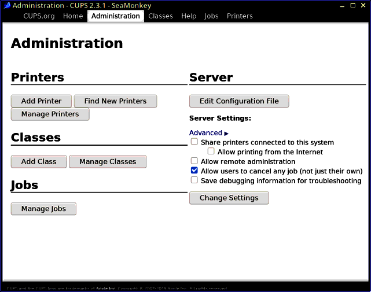Expand the Advanced server settings arrow

[x=226, y=134]
